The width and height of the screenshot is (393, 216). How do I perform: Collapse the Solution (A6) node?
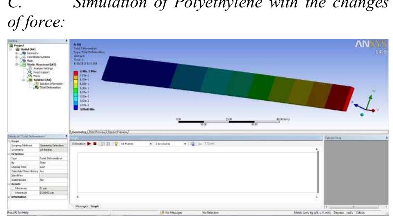pos(23,80)
